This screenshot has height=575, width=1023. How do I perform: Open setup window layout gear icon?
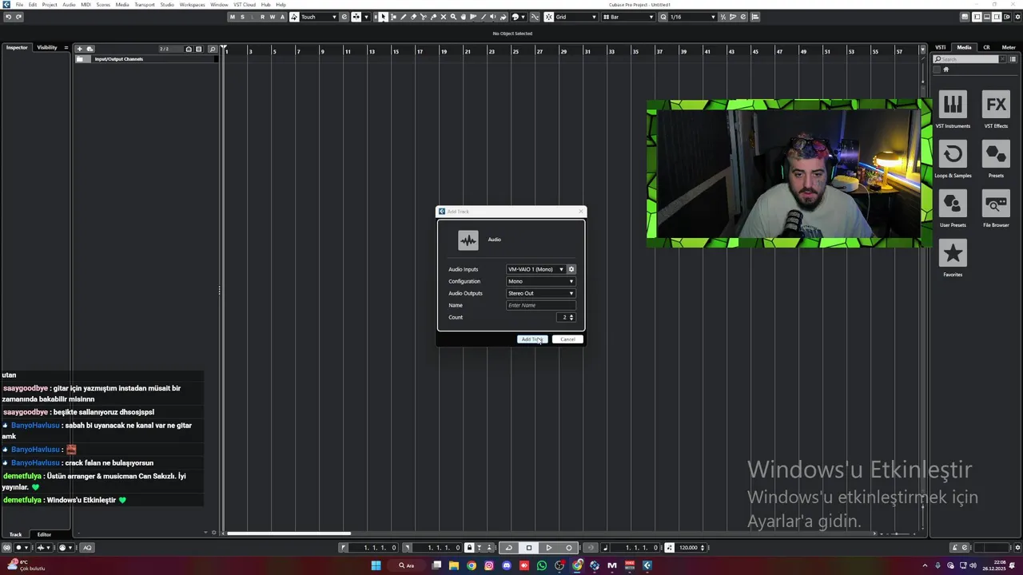click(x=1017, y=17)
